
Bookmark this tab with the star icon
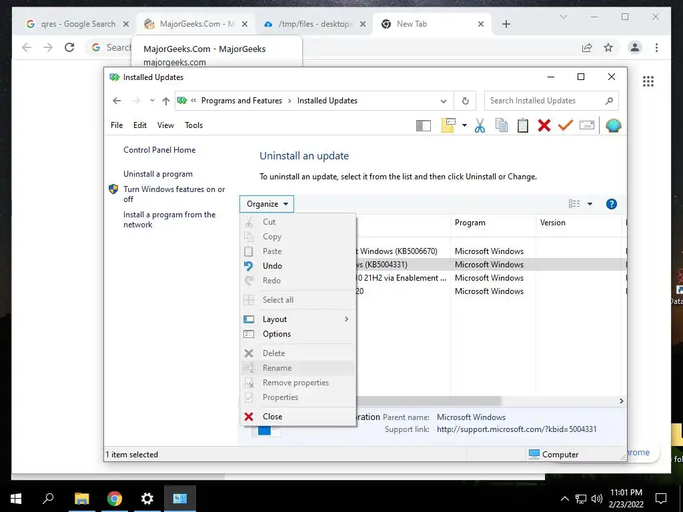tap(608, 47)
